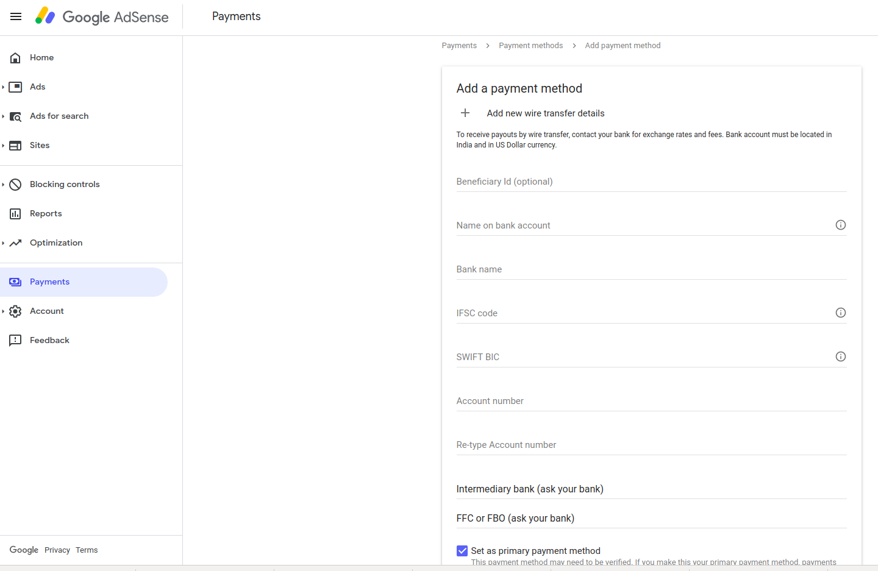
Task: Open Reports from the sidebar icon
Action: point(15,213)
